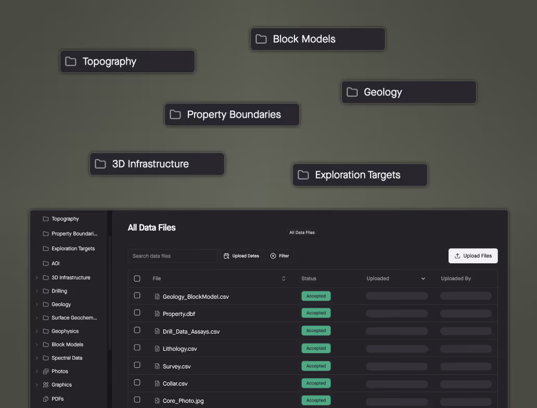Check the Collar.csv row checkbox
537x408 pixels.
pos(137,382)
